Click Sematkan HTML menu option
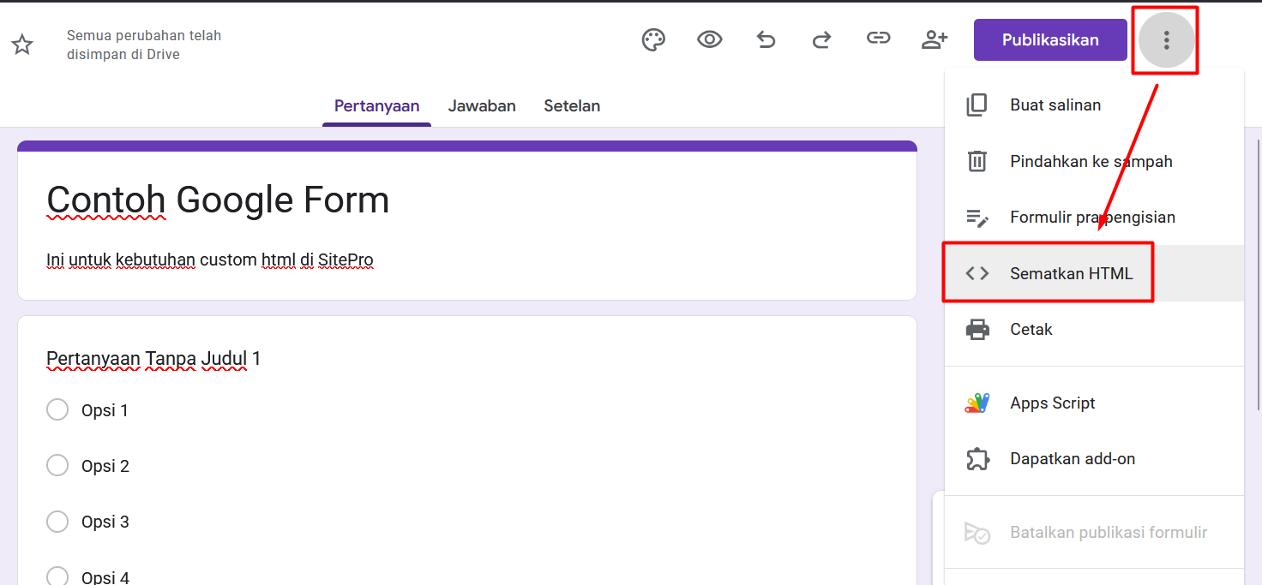 click(x=1071, y=273)
